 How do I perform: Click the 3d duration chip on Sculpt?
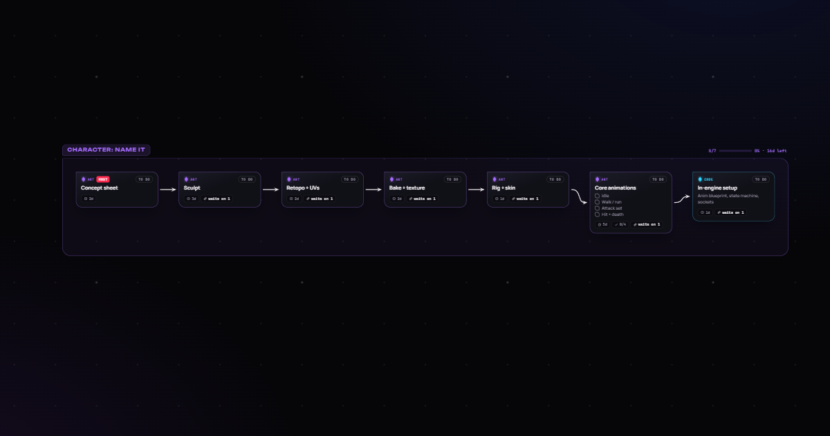[x=192, y=199]
